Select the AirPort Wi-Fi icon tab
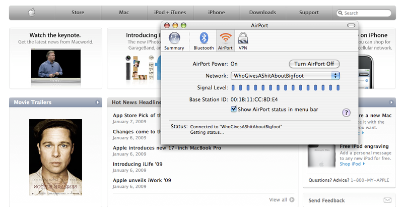403x207 pixels. [x=225, y=38]
